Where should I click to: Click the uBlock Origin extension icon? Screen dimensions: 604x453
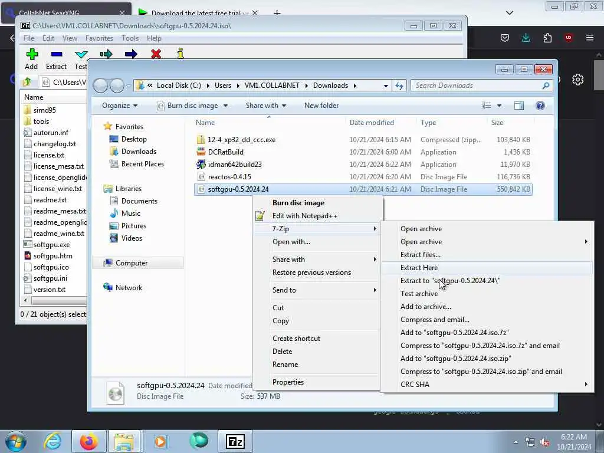pyautogui.click(x=569, y=38)
